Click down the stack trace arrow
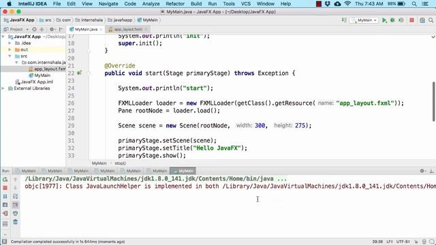The image size is (436, 245). pyautogui.click(x=15, y=188)
